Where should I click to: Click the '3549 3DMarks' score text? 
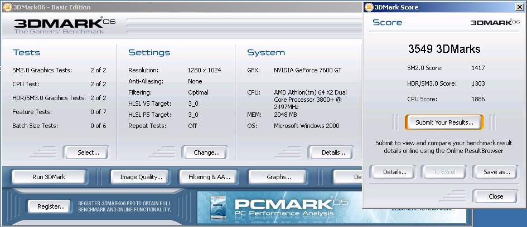pos(444,49)
